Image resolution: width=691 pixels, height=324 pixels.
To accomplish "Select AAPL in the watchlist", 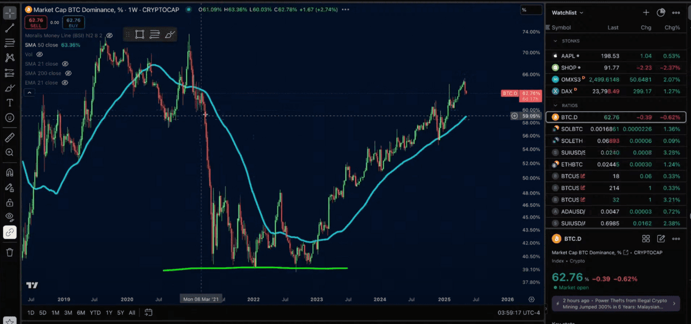I will point(616,56).
